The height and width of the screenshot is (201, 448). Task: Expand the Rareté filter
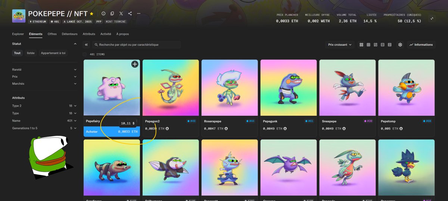(x=44, y=70)
